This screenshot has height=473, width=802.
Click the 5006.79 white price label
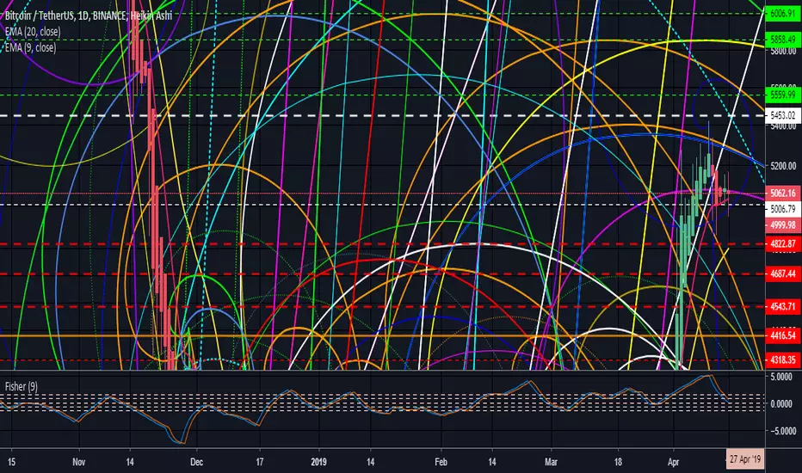pos(782,209)
